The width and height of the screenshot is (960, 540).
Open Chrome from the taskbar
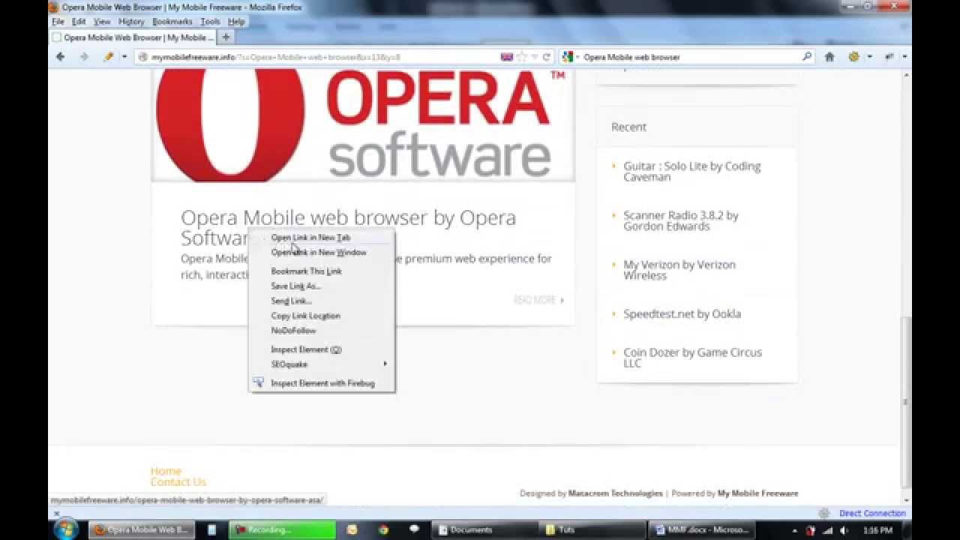pos(383,529)
